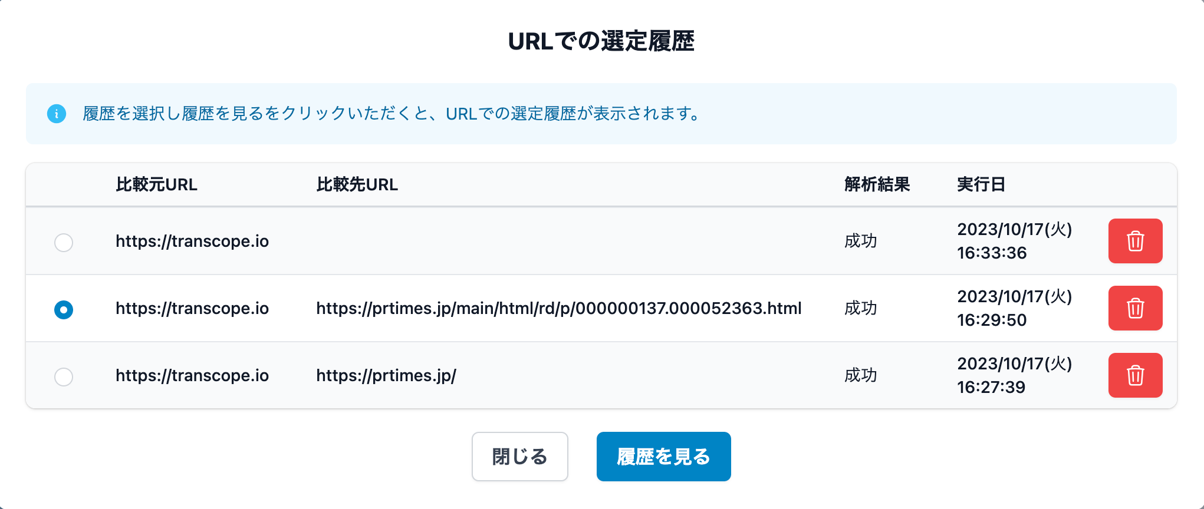Image resolution: width=1204 pixels, height=509 pixels.
Task: Click the URLでの選定履歴 dialog title
Action: click(601, 41)
